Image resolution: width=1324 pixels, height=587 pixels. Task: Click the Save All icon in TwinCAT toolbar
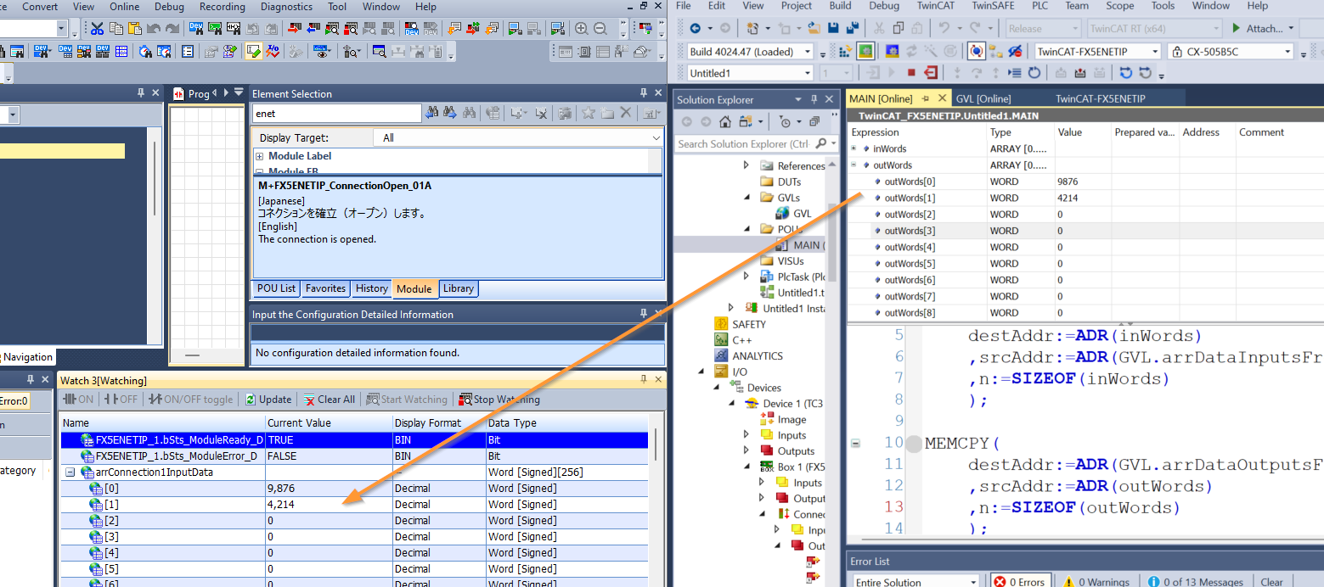pos(851,29)
